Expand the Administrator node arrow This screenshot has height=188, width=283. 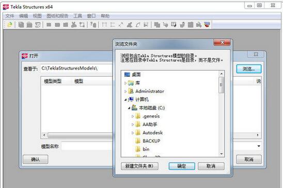125,91
